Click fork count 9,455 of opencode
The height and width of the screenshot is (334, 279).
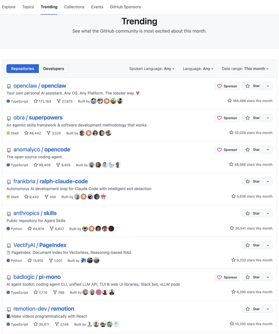pos(63,165)
